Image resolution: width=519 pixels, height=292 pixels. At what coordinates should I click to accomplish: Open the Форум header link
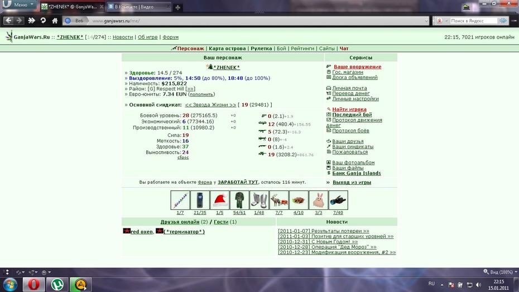[170, 37]
